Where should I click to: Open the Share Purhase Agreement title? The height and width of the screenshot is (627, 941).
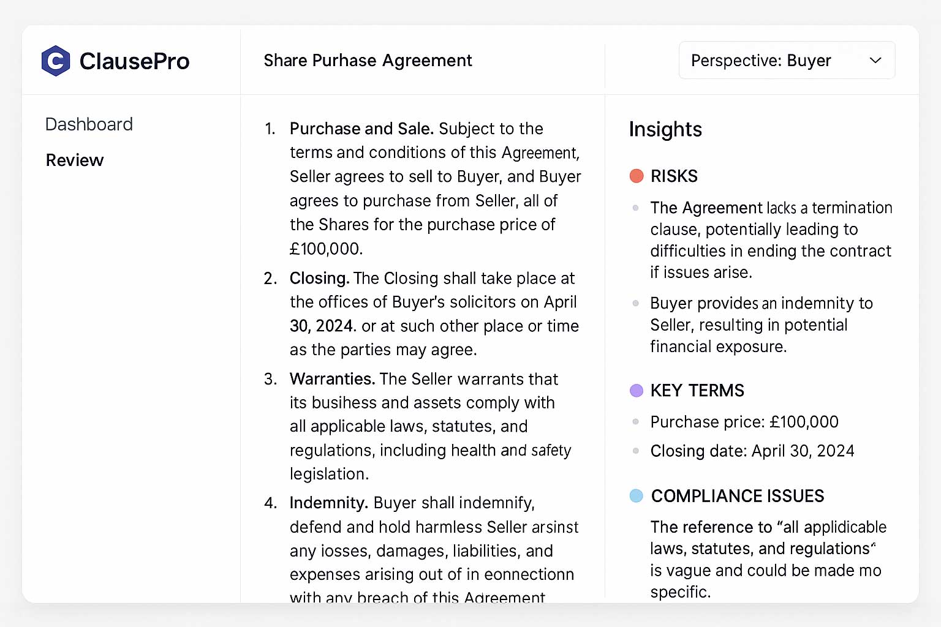368,60
